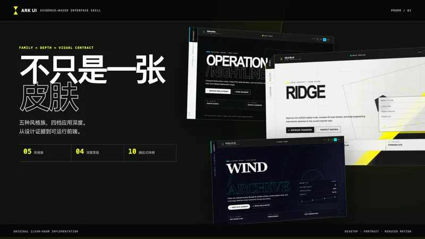Click the yellow ARK UI hourglass logo
Image resolution: width=425 pixels, height=239 pixels.
click(16, 11)
